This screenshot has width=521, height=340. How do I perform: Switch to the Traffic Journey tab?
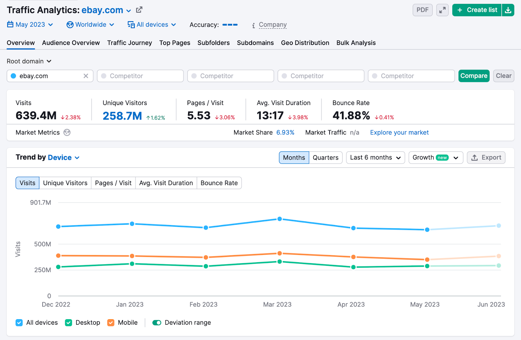(x=130, y=43)
